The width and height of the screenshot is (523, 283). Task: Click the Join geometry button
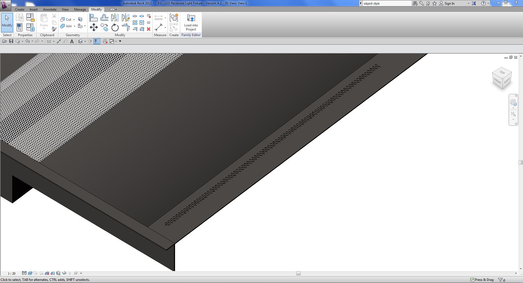[x=66, y=26]
